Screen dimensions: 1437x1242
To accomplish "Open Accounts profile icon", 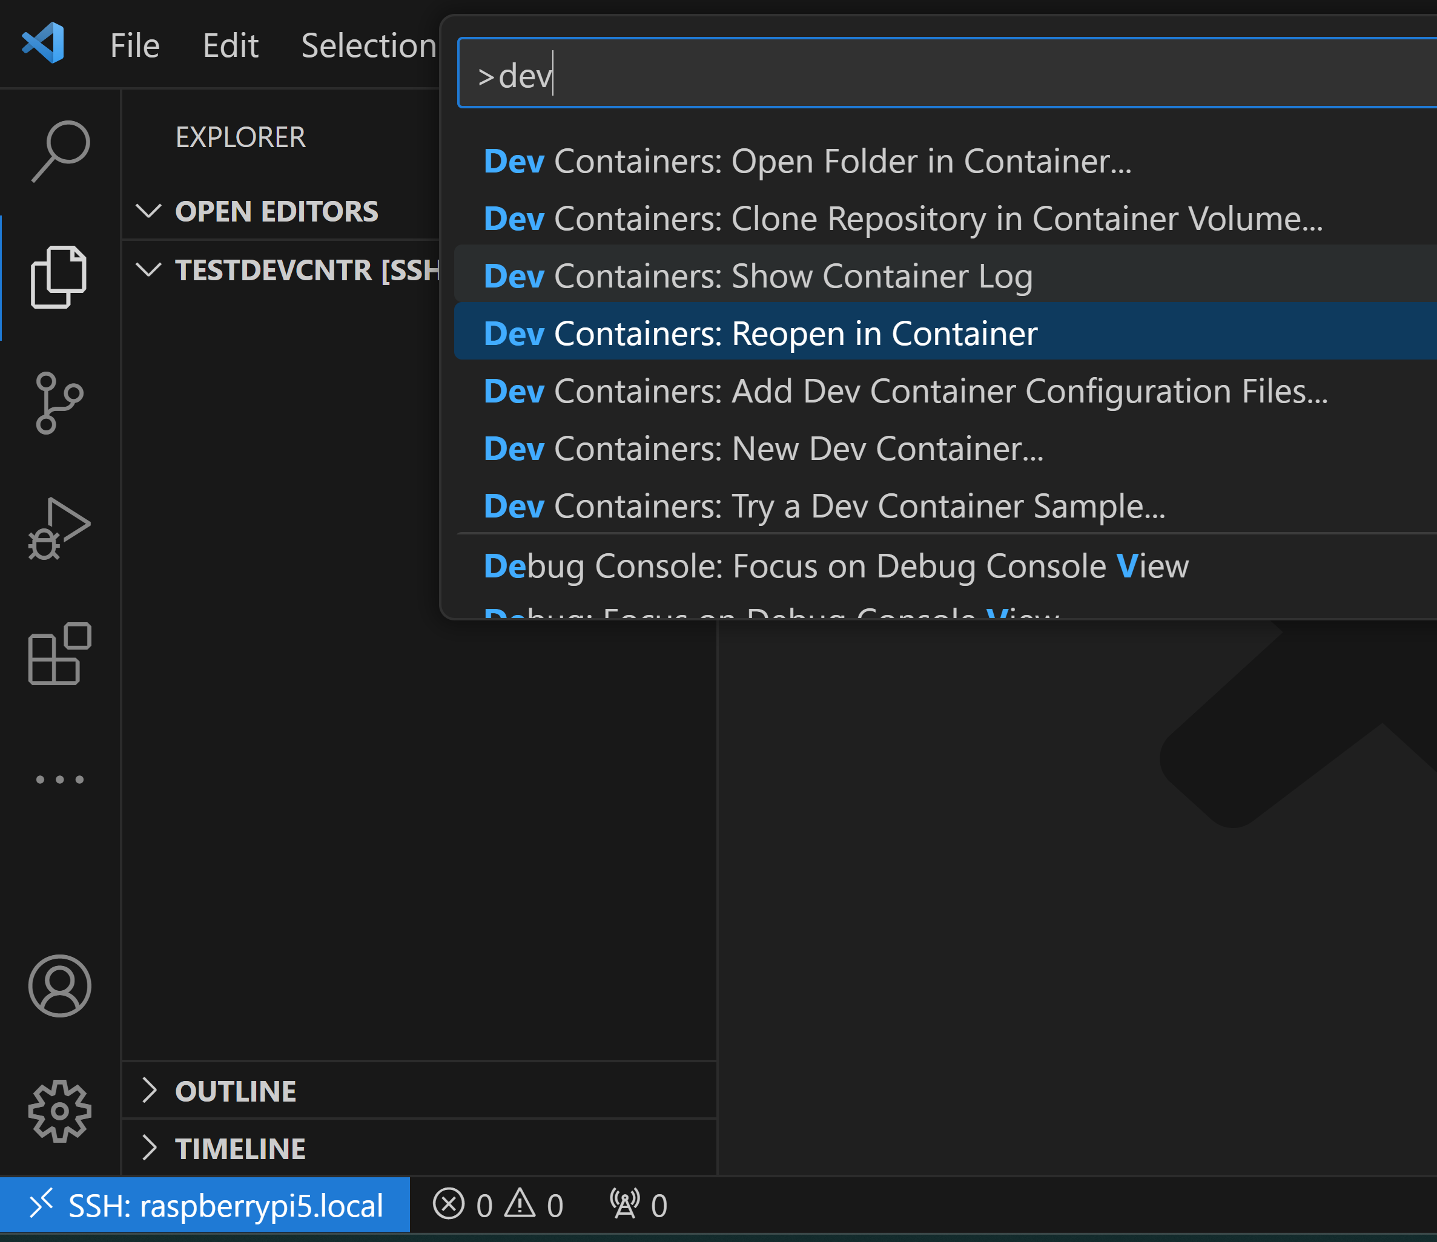I will [x=59, y=985].
